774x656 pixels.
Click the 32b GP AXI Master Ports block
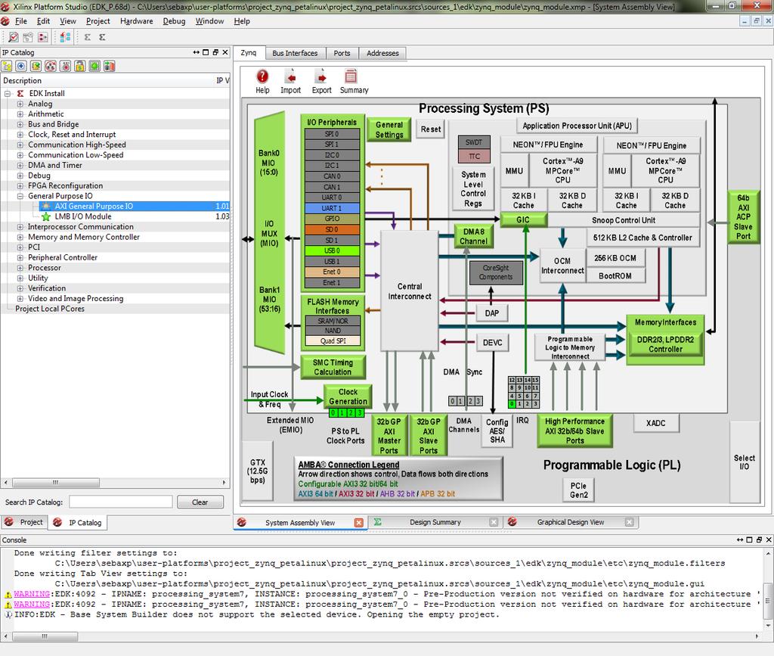[x=389, y=436]
